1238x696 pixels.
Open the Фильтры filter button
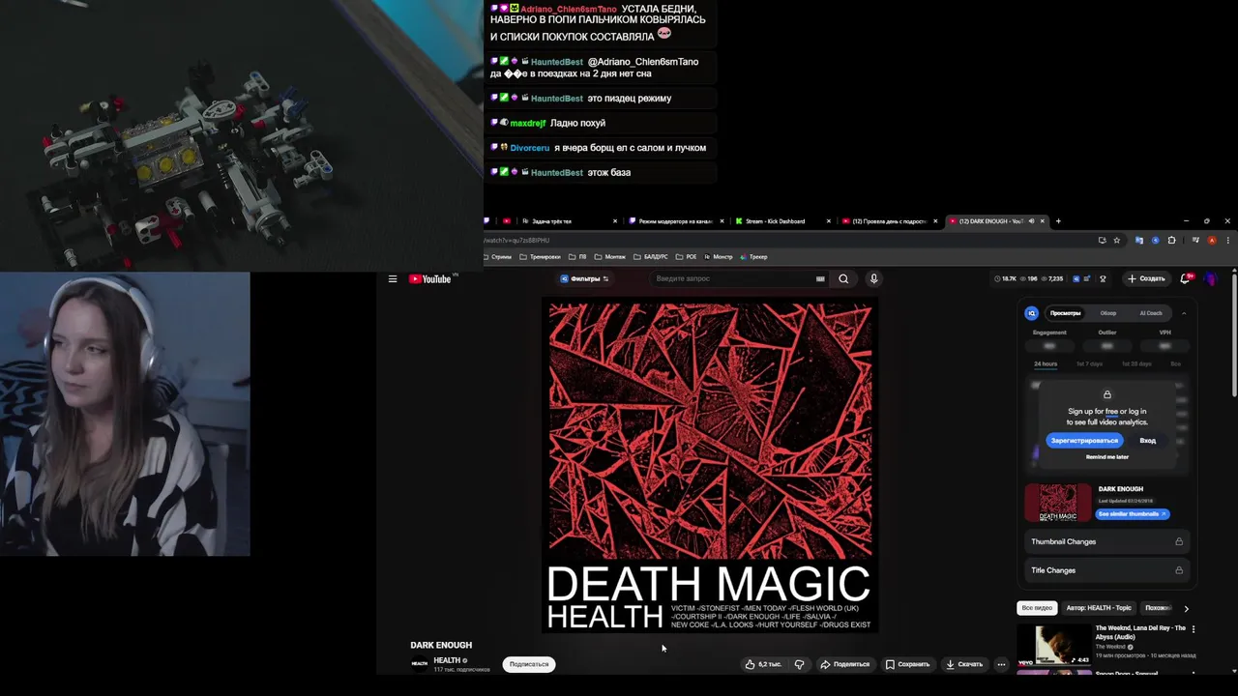(x=584, y=278)
